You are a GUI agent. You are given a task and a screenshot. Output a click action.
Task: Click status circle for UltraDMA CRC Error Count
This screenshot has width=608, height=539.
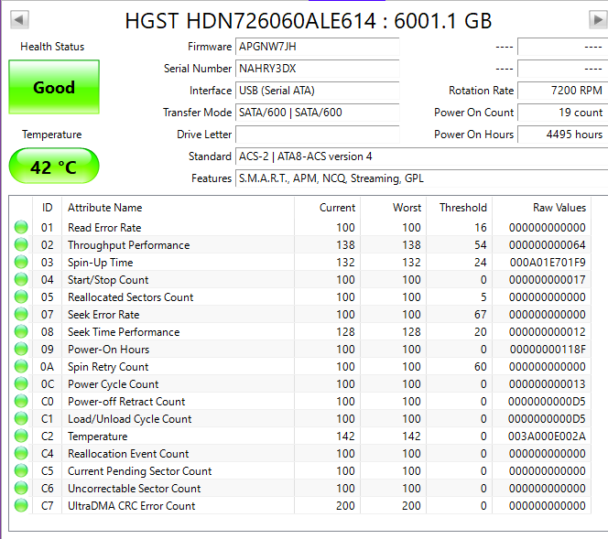click(x=20, y=506)
